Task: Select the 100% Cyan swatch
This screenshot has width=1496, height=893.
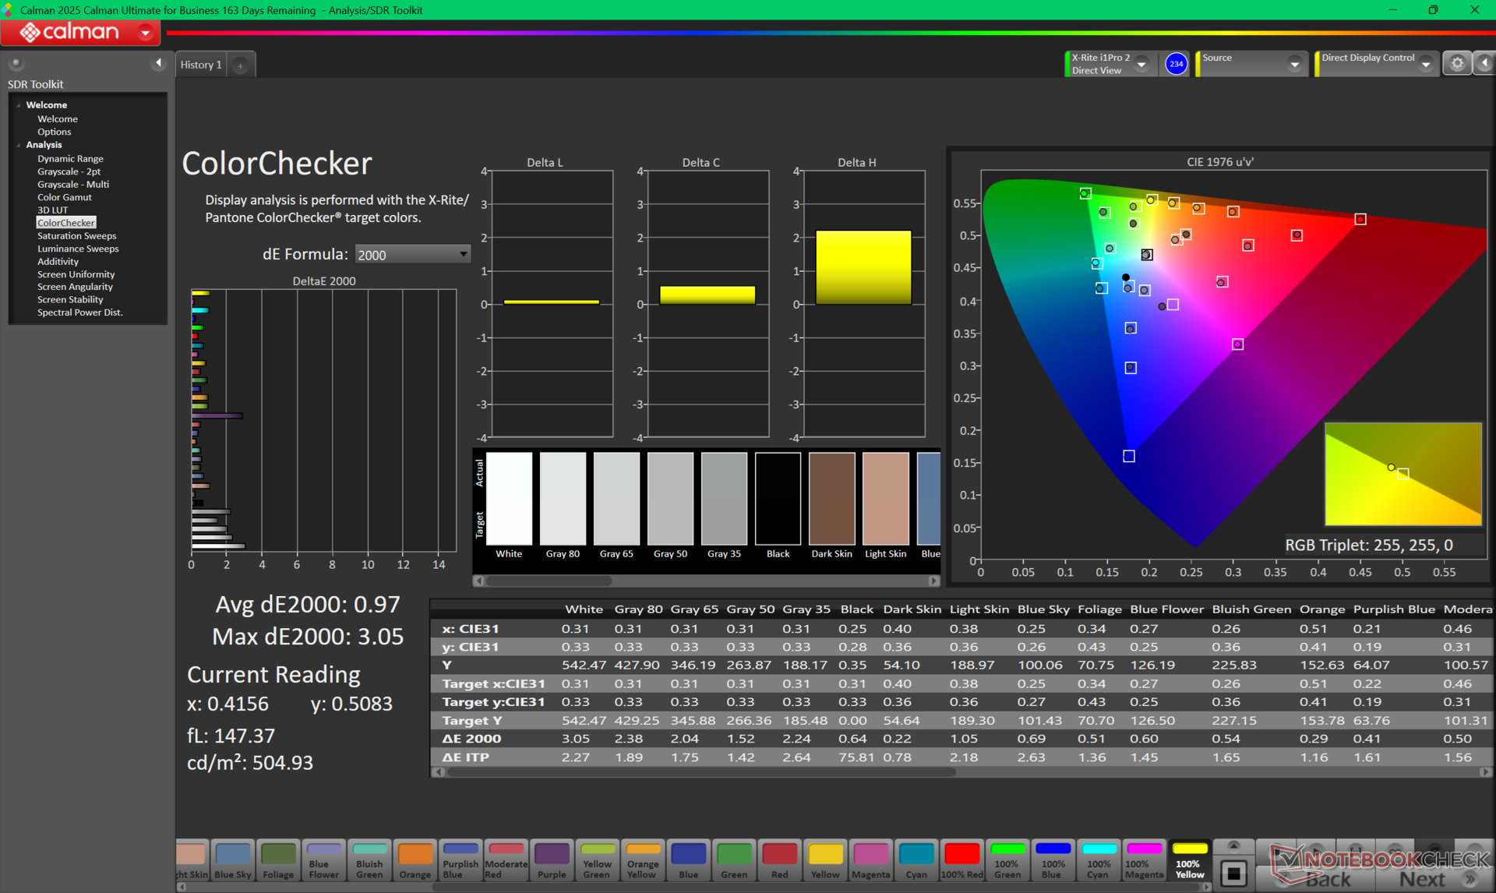Action: pos(1099,860)
